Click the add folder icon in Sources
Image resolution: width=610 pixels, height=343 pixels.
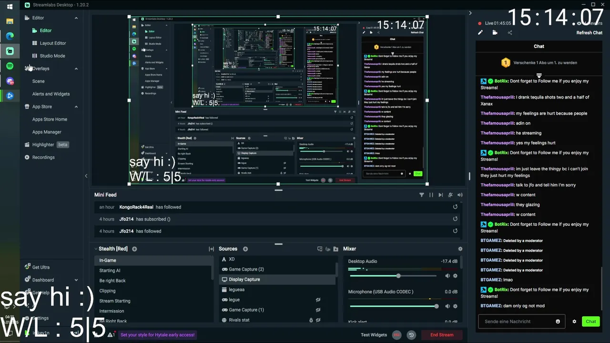pos(336,249)
